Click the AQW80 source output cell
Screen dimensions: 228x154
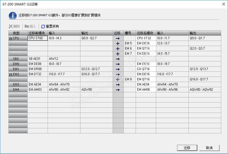click(x=96, y=90)
